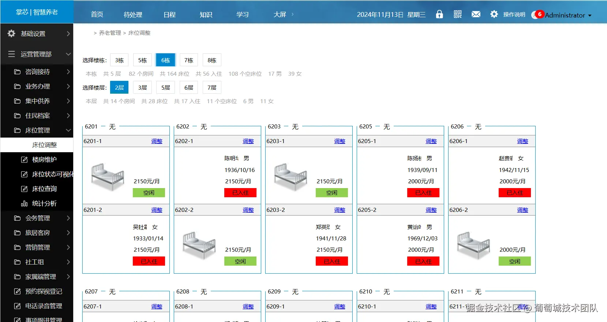Click the bed image in 6201-1

(x=108, y=177)
